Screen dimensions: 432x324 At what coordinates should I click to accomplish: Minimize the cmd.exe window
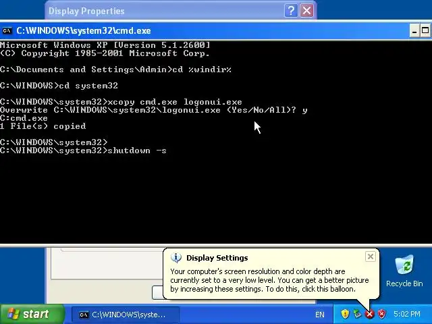pos(414,30)
